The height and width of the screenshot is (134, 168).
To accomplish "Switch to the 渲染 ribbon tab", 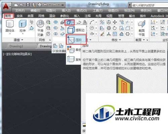I will point(52,16).
